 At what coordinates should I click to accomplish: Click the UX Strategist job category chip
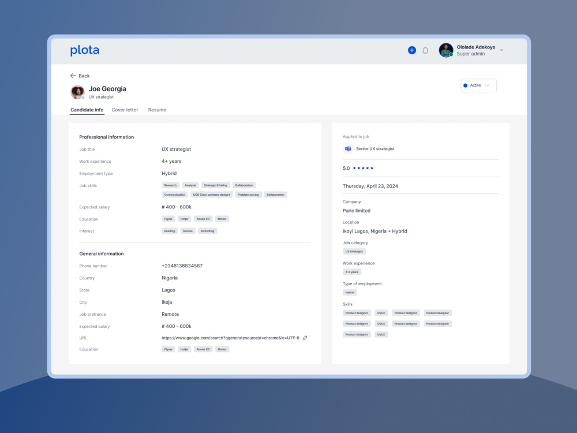(x=354, y=252)
